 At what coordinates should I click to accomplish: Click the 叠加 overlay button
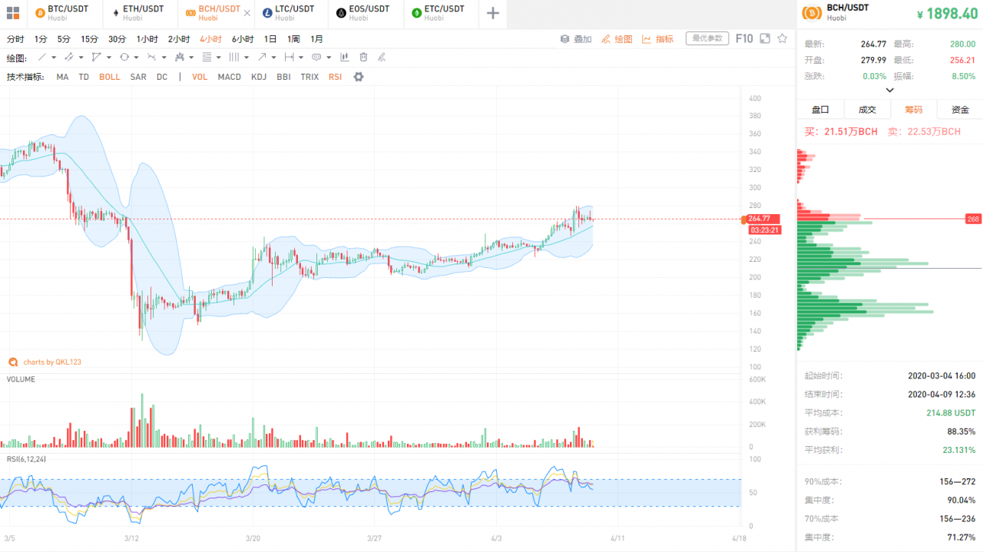576,39
